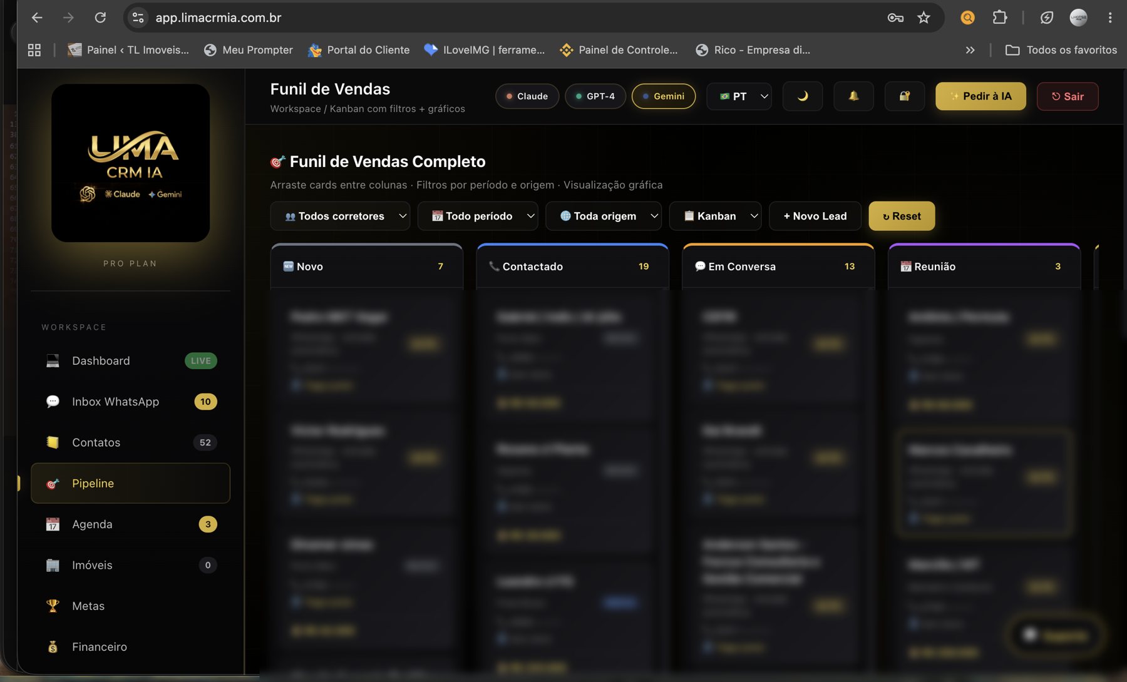Click the site info icon in address bar
The image size is (1127, 682).
click(138, 18)
